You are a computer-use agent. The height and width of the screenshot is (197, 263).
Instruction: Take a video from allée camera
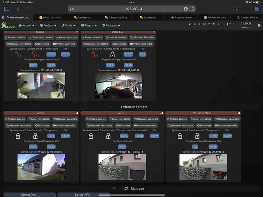[145, 125]
